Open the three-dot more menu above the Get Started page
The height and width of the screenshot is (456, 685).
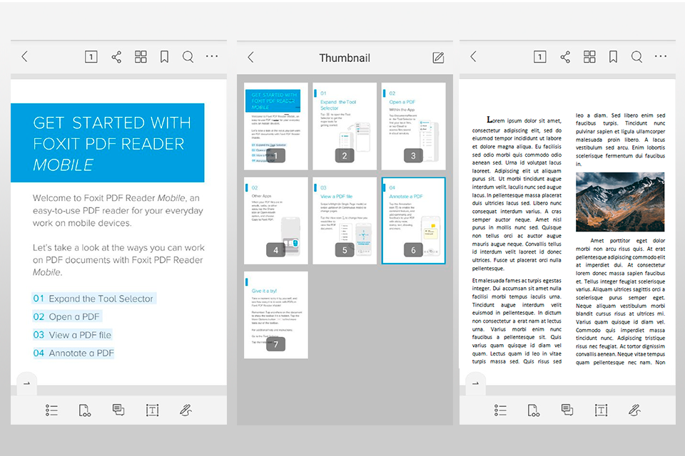[x=212, y=56]
